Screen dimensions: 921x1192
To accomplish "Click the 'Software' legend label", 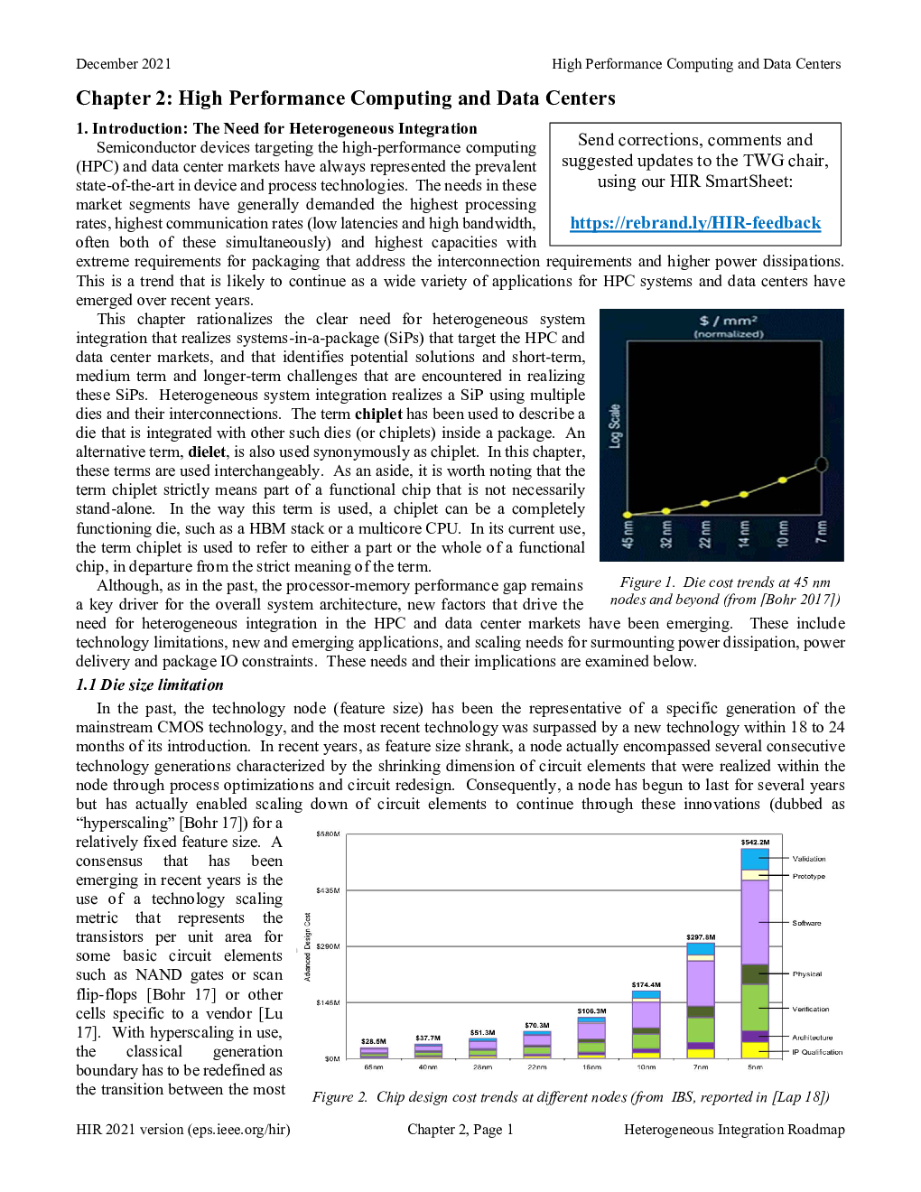I will click(x=806, y=924).
